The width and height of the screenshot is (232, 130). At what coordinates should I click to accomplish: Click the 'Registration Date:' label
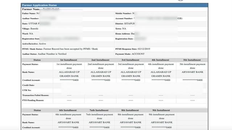pos(124,39)
